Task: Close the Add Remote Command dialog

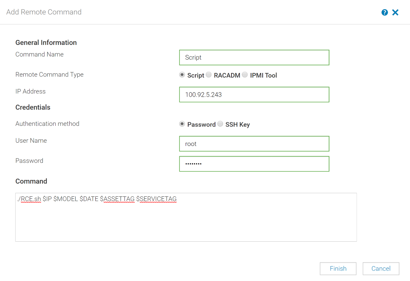Action: pos(395,12)
